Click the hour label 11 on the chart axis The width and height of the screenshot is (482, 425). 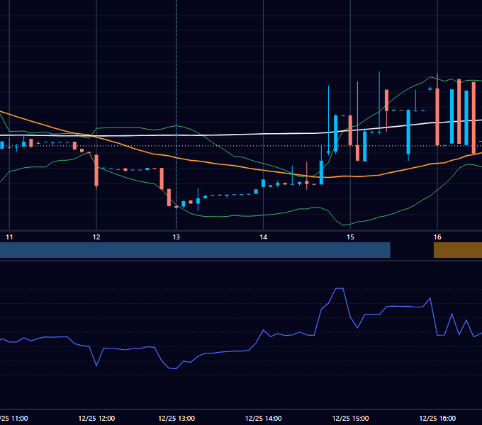coord(9,237)
